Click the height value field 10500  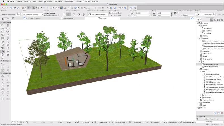pyautogui.click(x=142, y=13)
